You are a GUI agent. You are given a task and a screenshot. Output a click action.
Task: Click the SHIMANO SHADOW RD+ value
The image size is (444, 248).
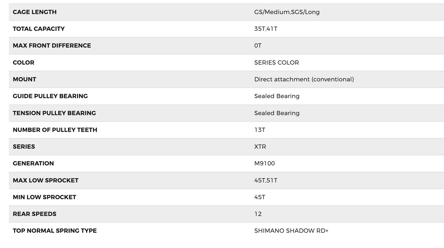pyautogui.click(x=291, y=231)
